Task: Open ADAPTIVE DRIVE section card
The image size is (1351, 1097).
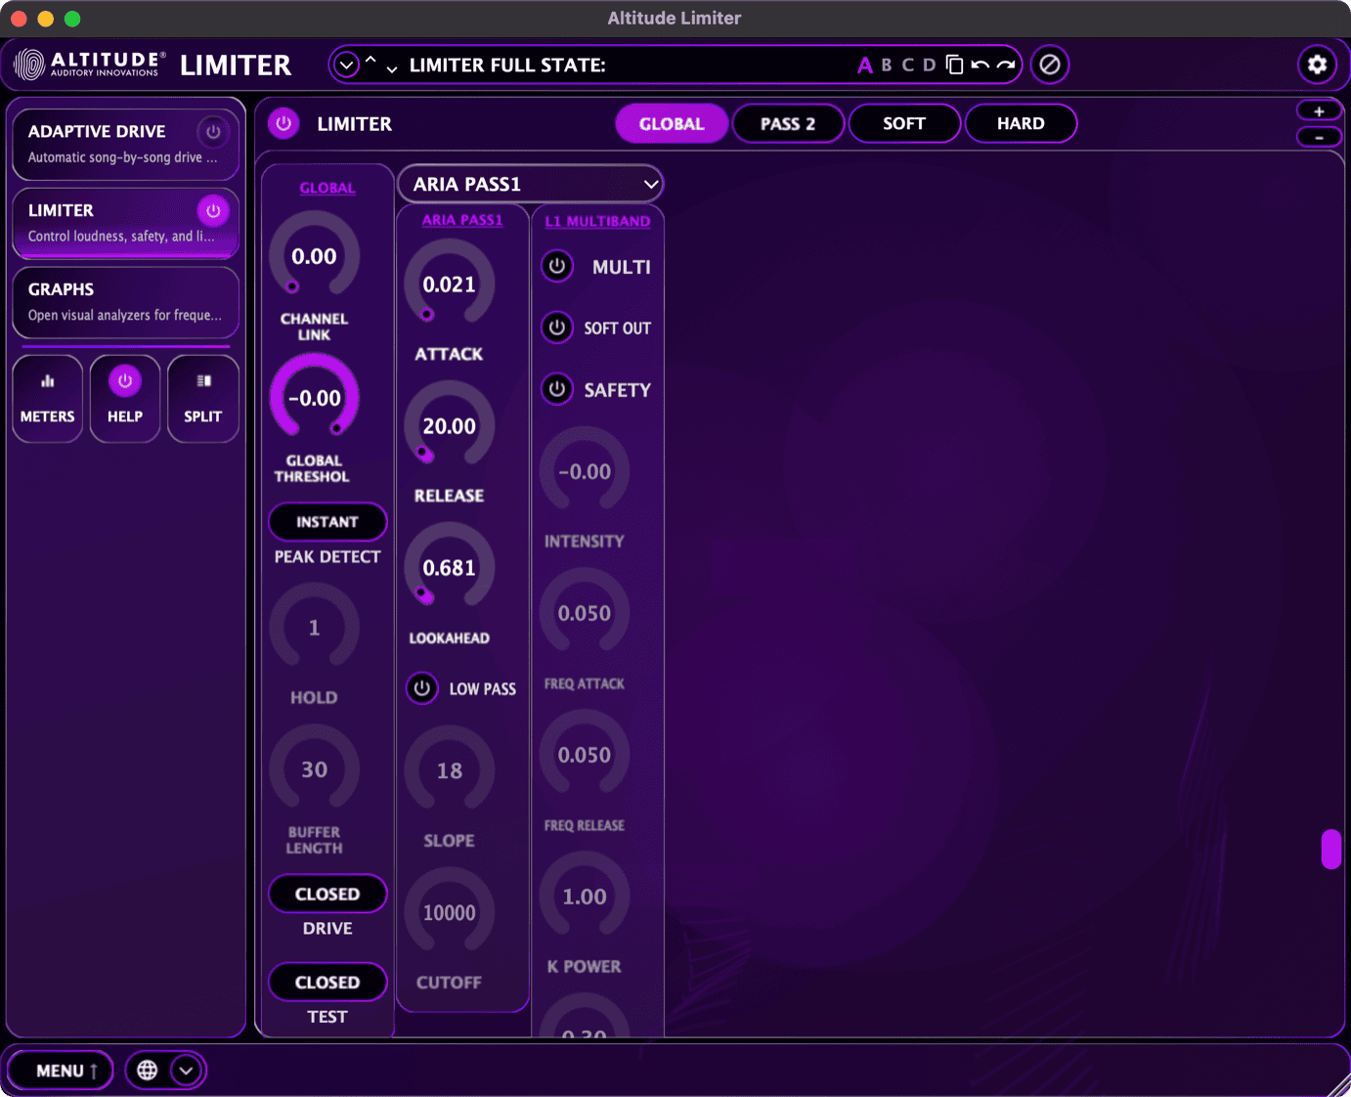Action: [125, 144]
